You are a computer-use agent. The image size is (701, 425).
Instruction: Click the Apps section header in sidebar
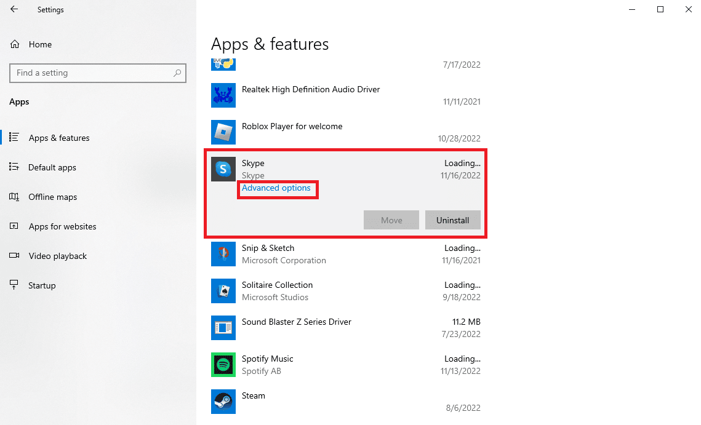click(x=19, y=102)
